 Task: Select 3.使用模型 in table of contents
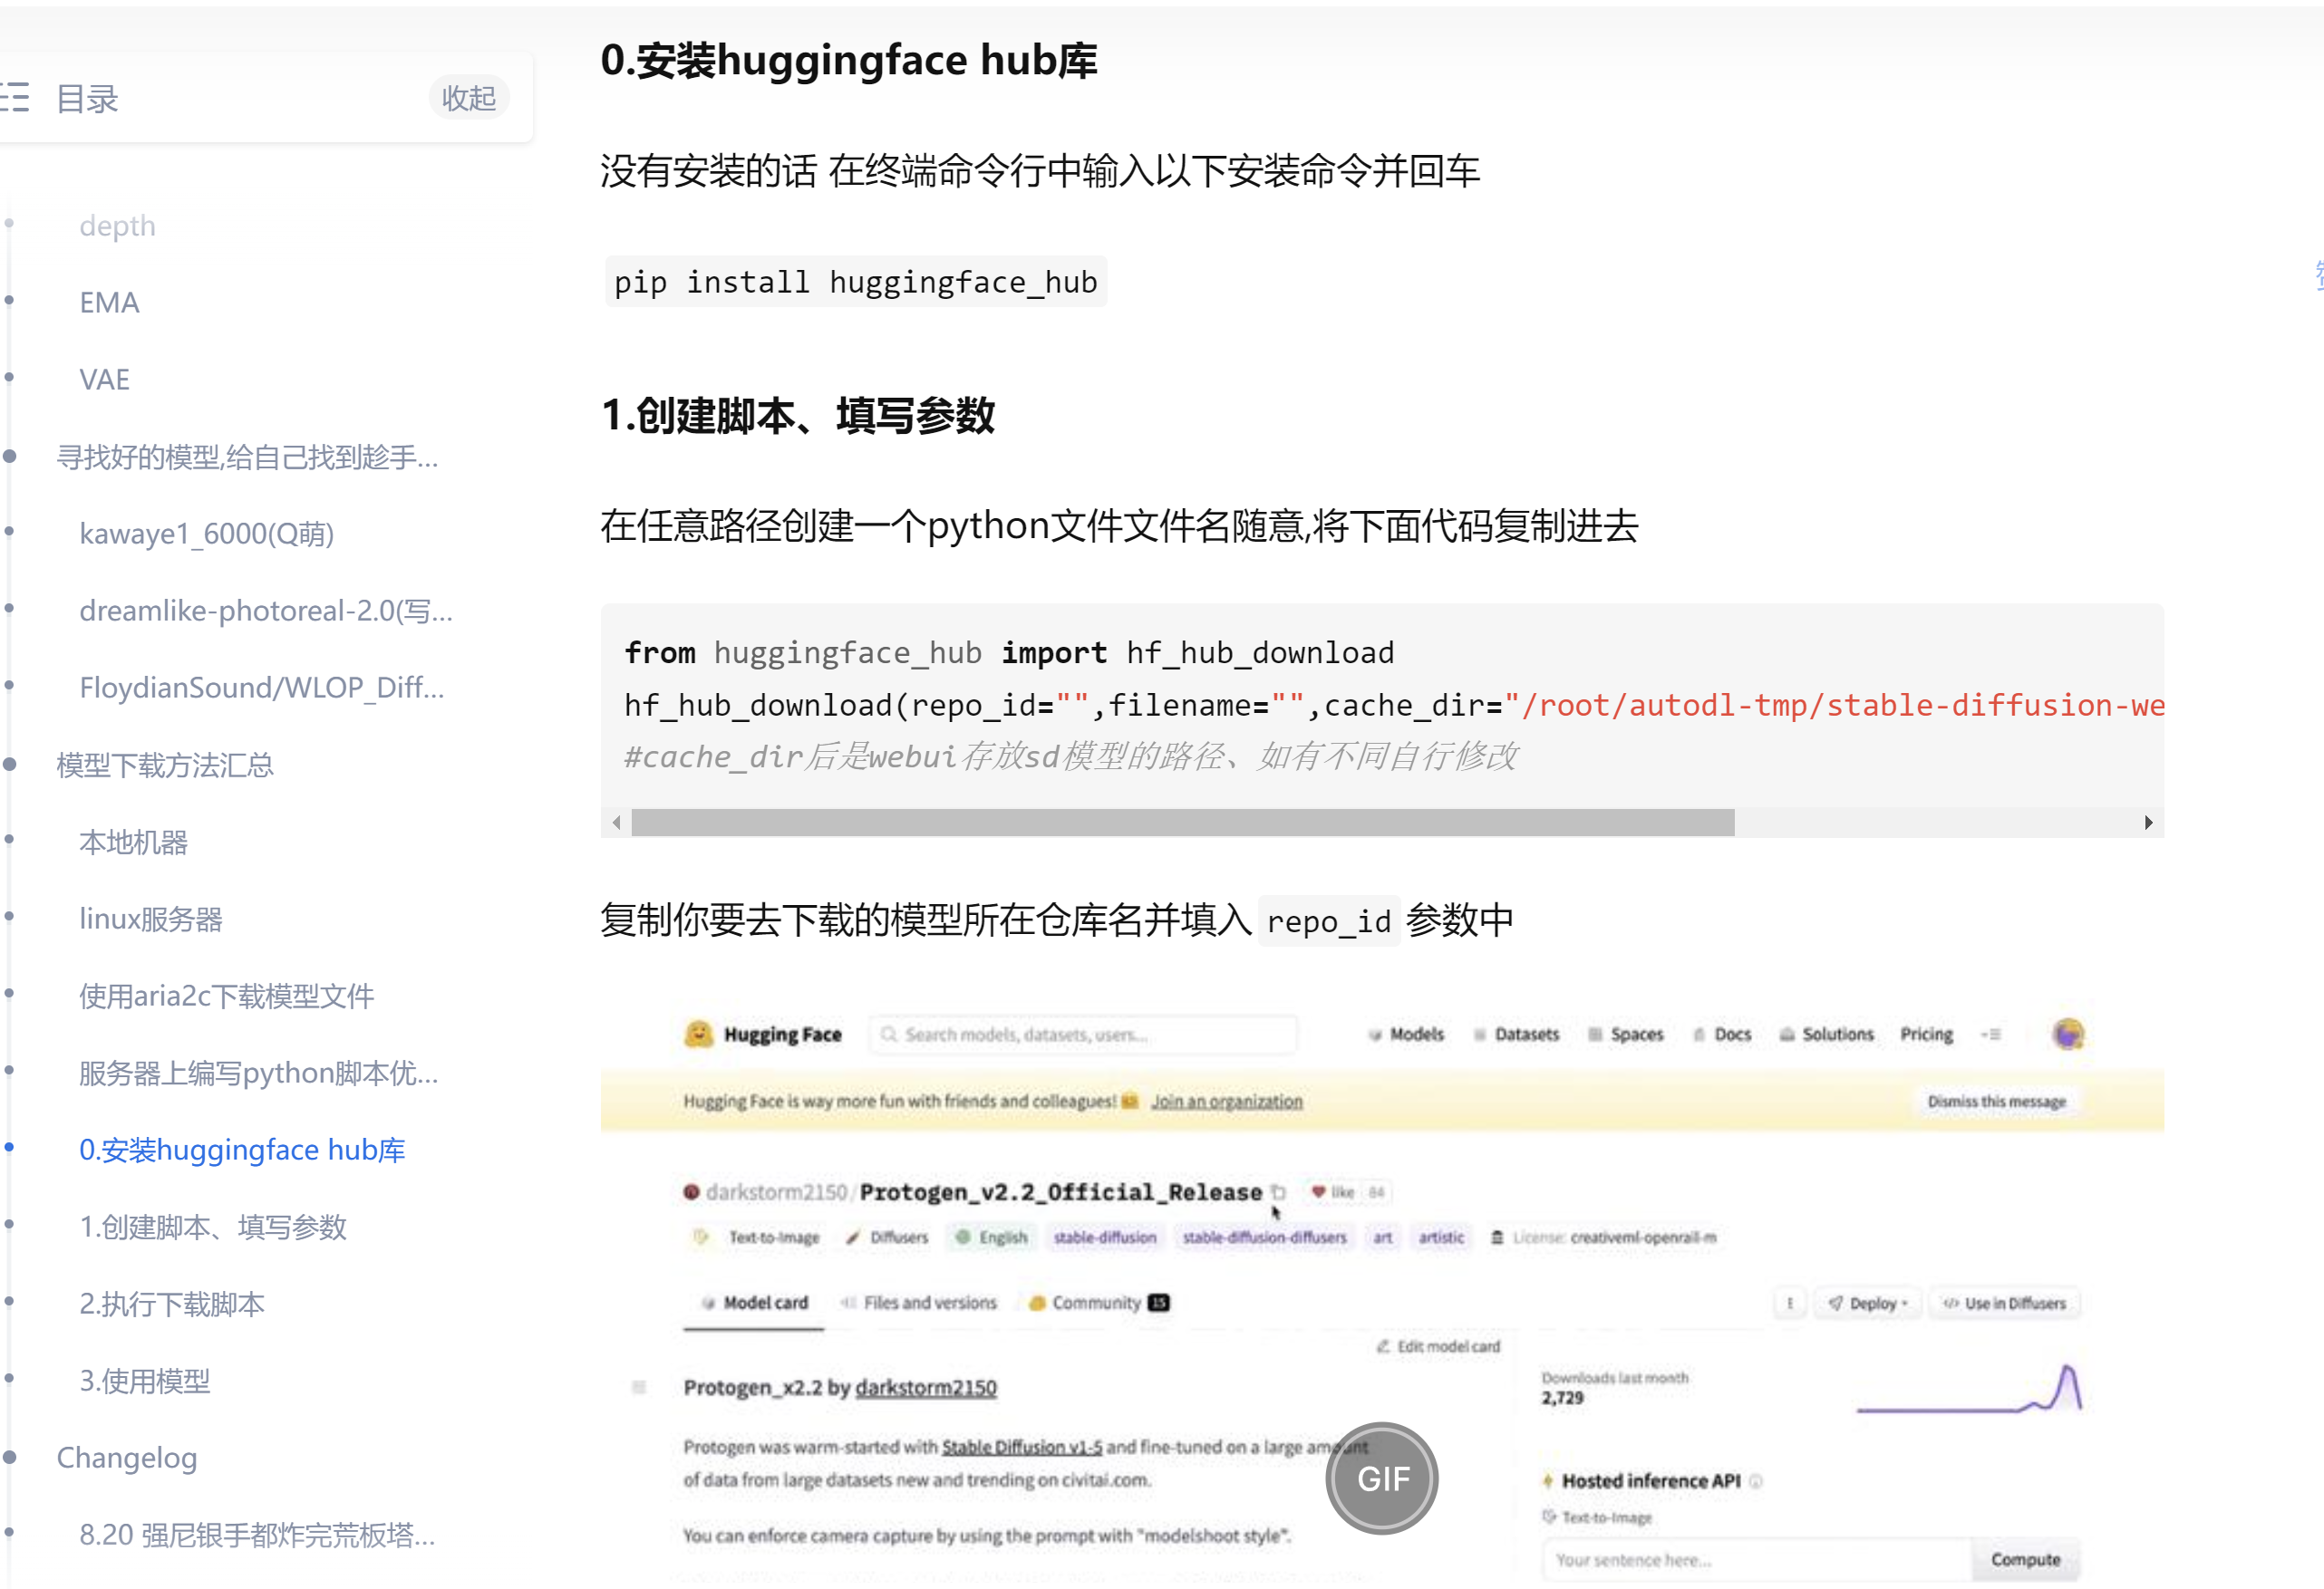pyautogui.click(x=145, y=1382)
